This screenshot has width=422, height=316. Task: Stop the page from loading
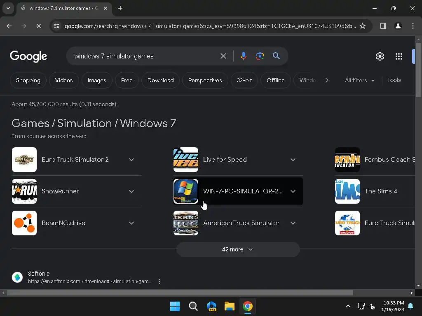(x=38, y=26)
